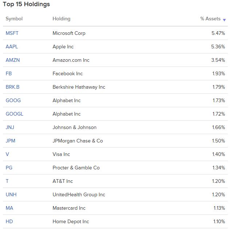
Task: Click the T symbol for AT&T
Action: point(7,181)
